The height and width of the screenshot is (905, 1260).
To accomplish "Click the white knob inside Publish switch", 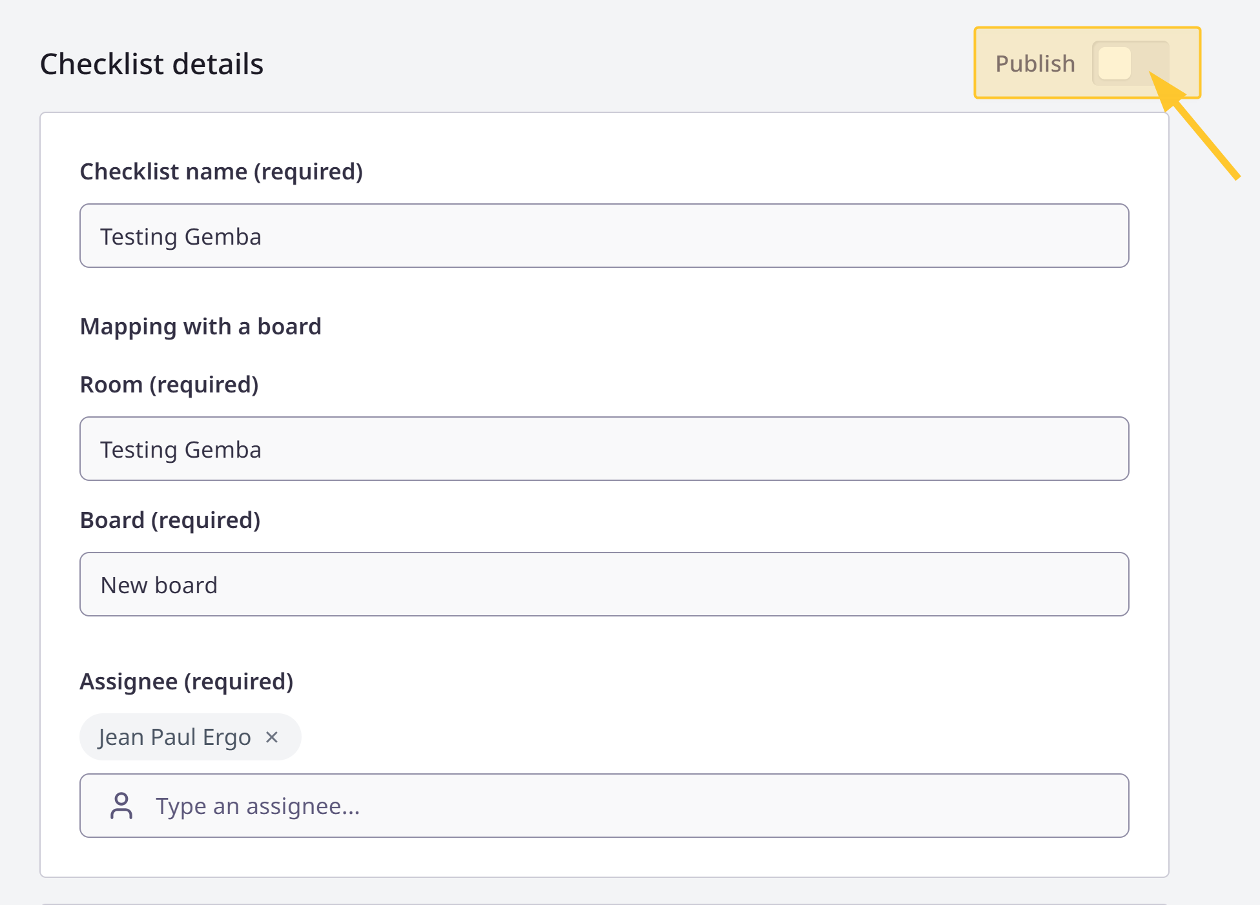I will pos(1115,63).
